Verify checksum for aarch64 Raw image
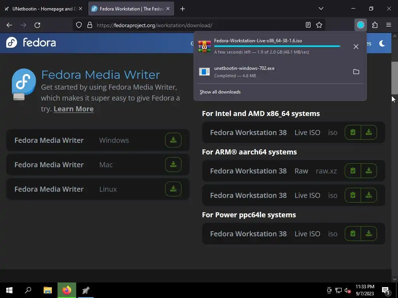The height and width of the screenshot is (298, 398). (x=353, y=171)
